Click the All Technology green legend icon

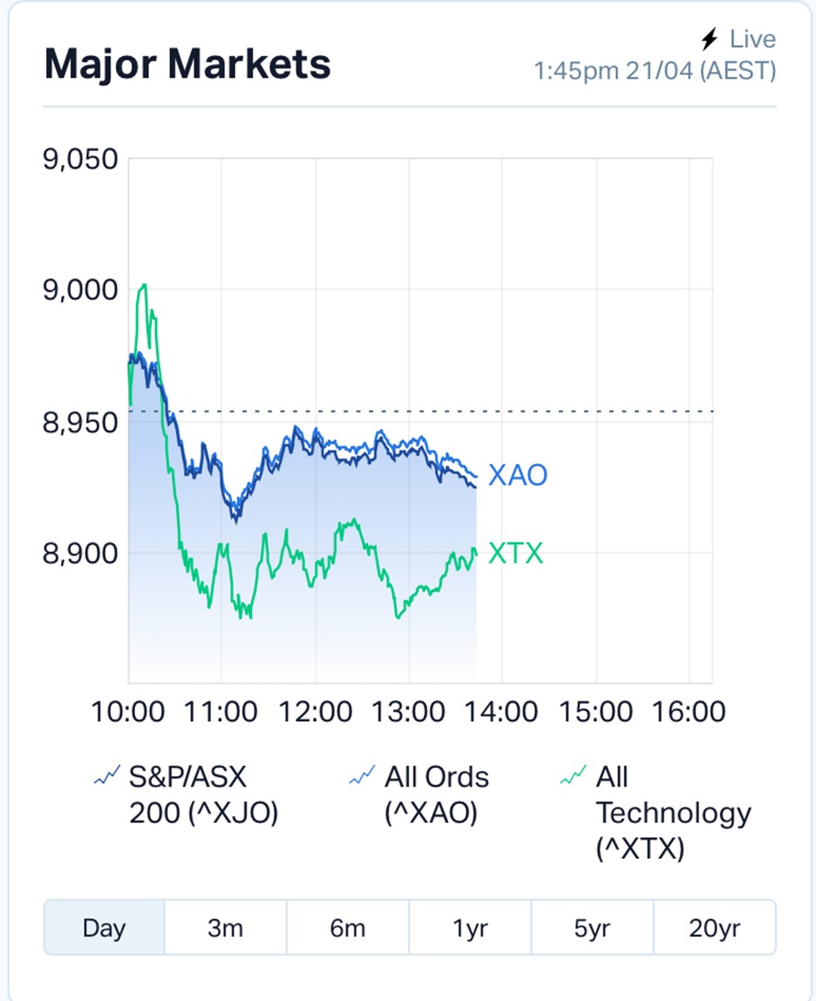573,776
